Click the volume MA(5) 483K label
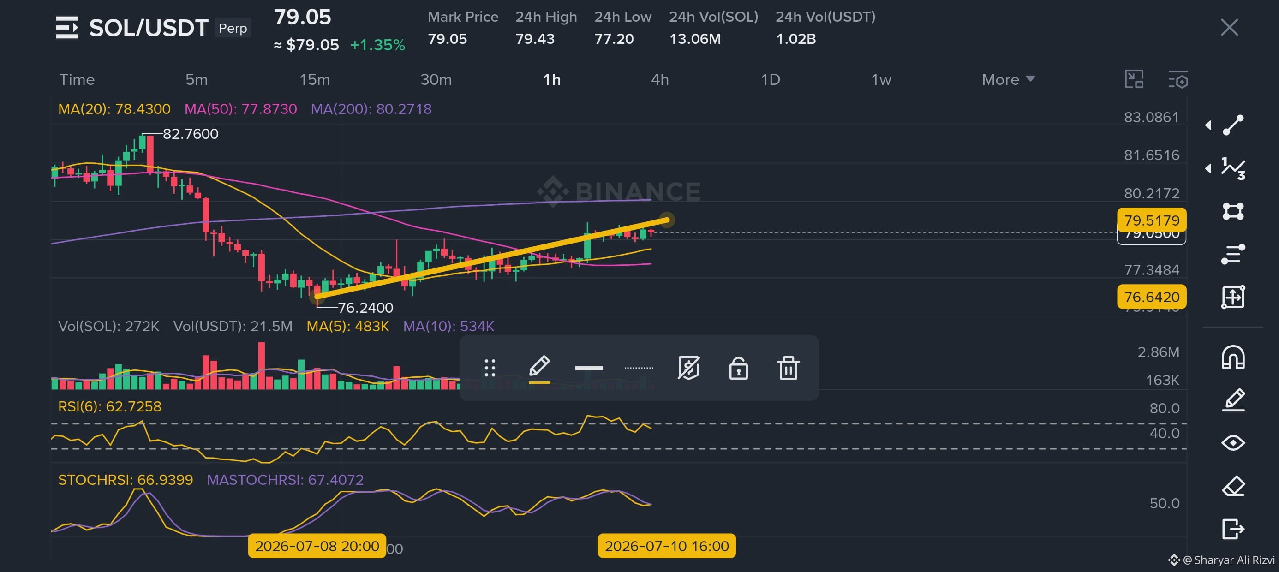 [x=347, y=326]
